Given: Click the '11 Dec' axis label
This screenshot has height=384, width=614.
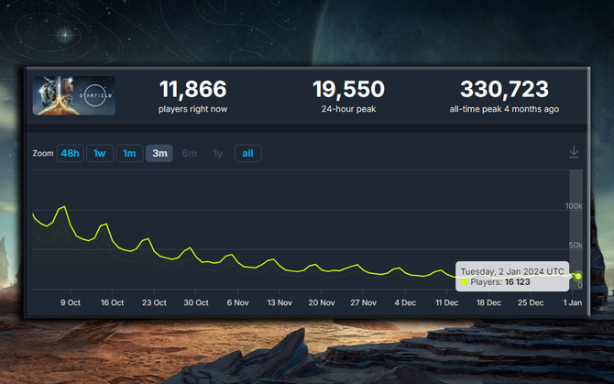Looking at the screenshot, I should 447,302.
